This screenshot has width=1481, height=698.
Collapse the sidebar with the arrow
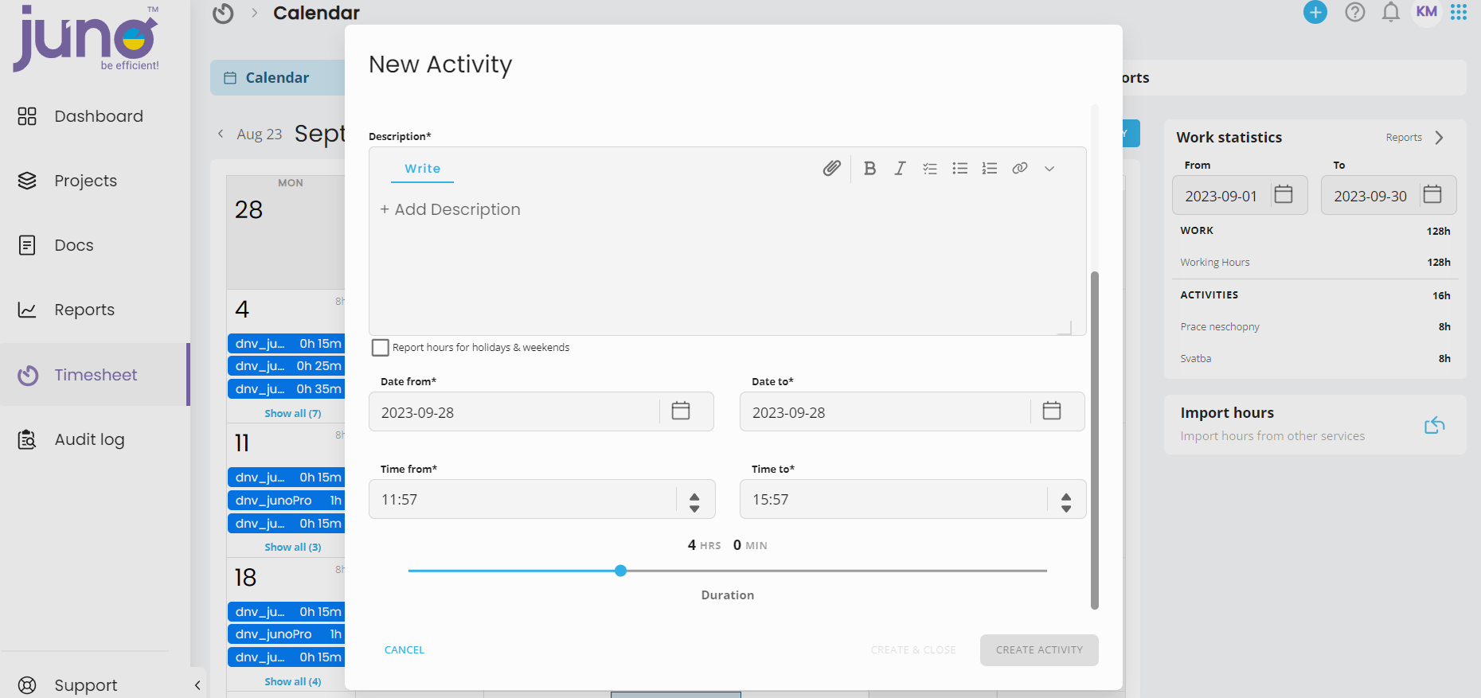(x=197, y=685)
